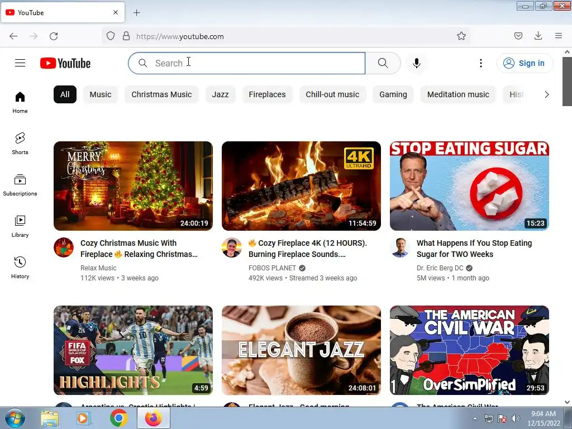Click the tracking protection shield icon
Viewport: 572px width, 429px height.
[111, 36]
